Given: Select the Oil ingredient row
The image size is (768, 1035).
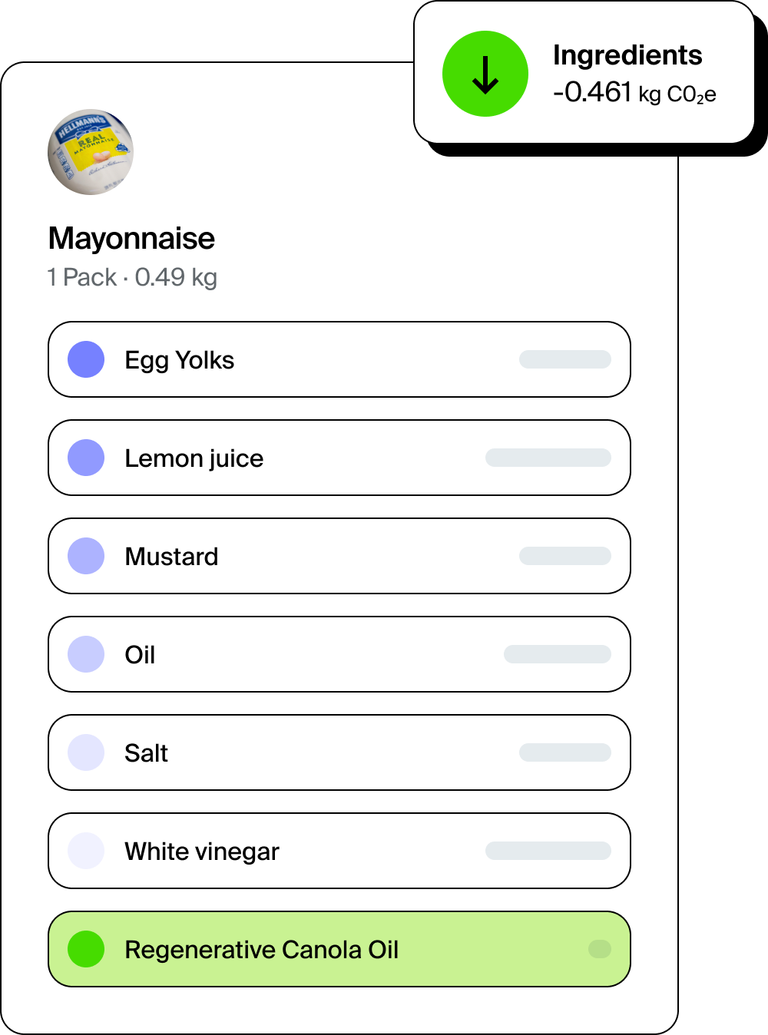Looking at the screenshot, I should (339, 654).
